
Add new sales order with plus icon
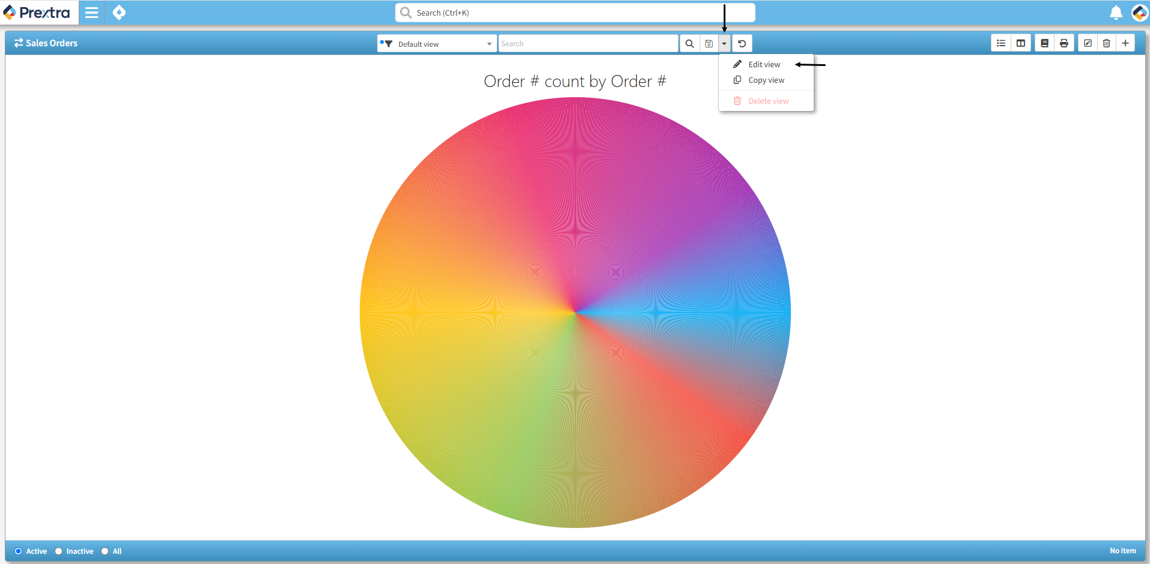click(1125, 43)
